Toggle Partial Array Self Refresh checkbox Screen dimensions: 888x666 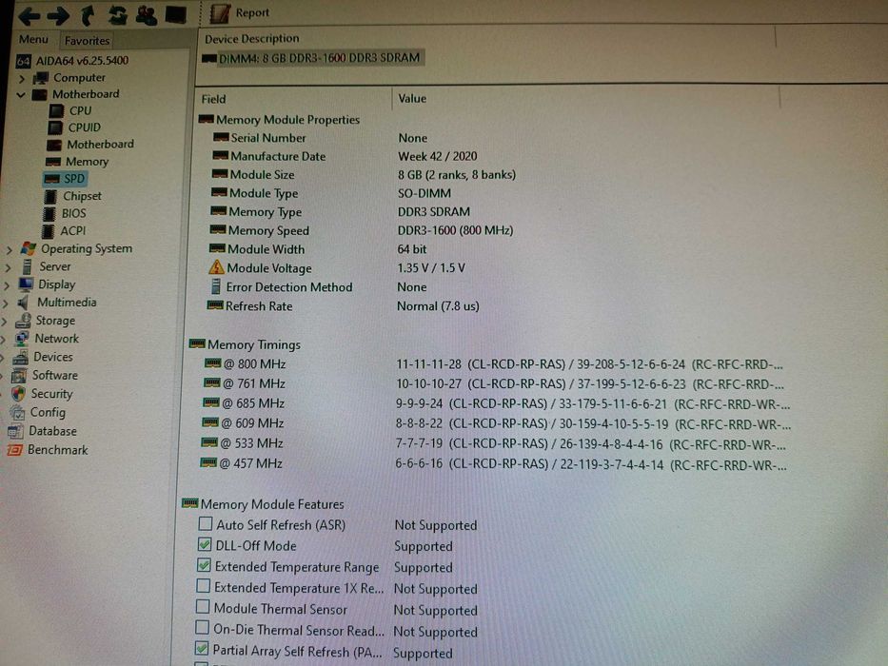point(201,649)
